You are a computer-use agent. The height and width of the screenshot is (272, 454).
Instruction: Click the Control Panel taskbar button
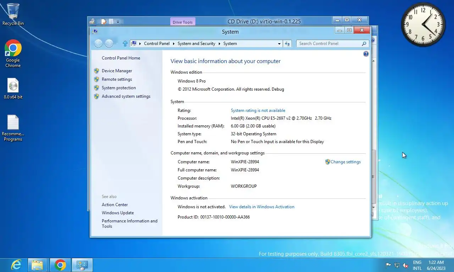(x=82, y=265)
